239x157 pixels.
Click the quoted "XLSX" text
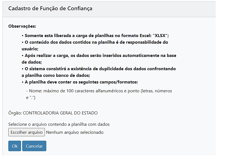pyautogui.click(x=161, y=35)
